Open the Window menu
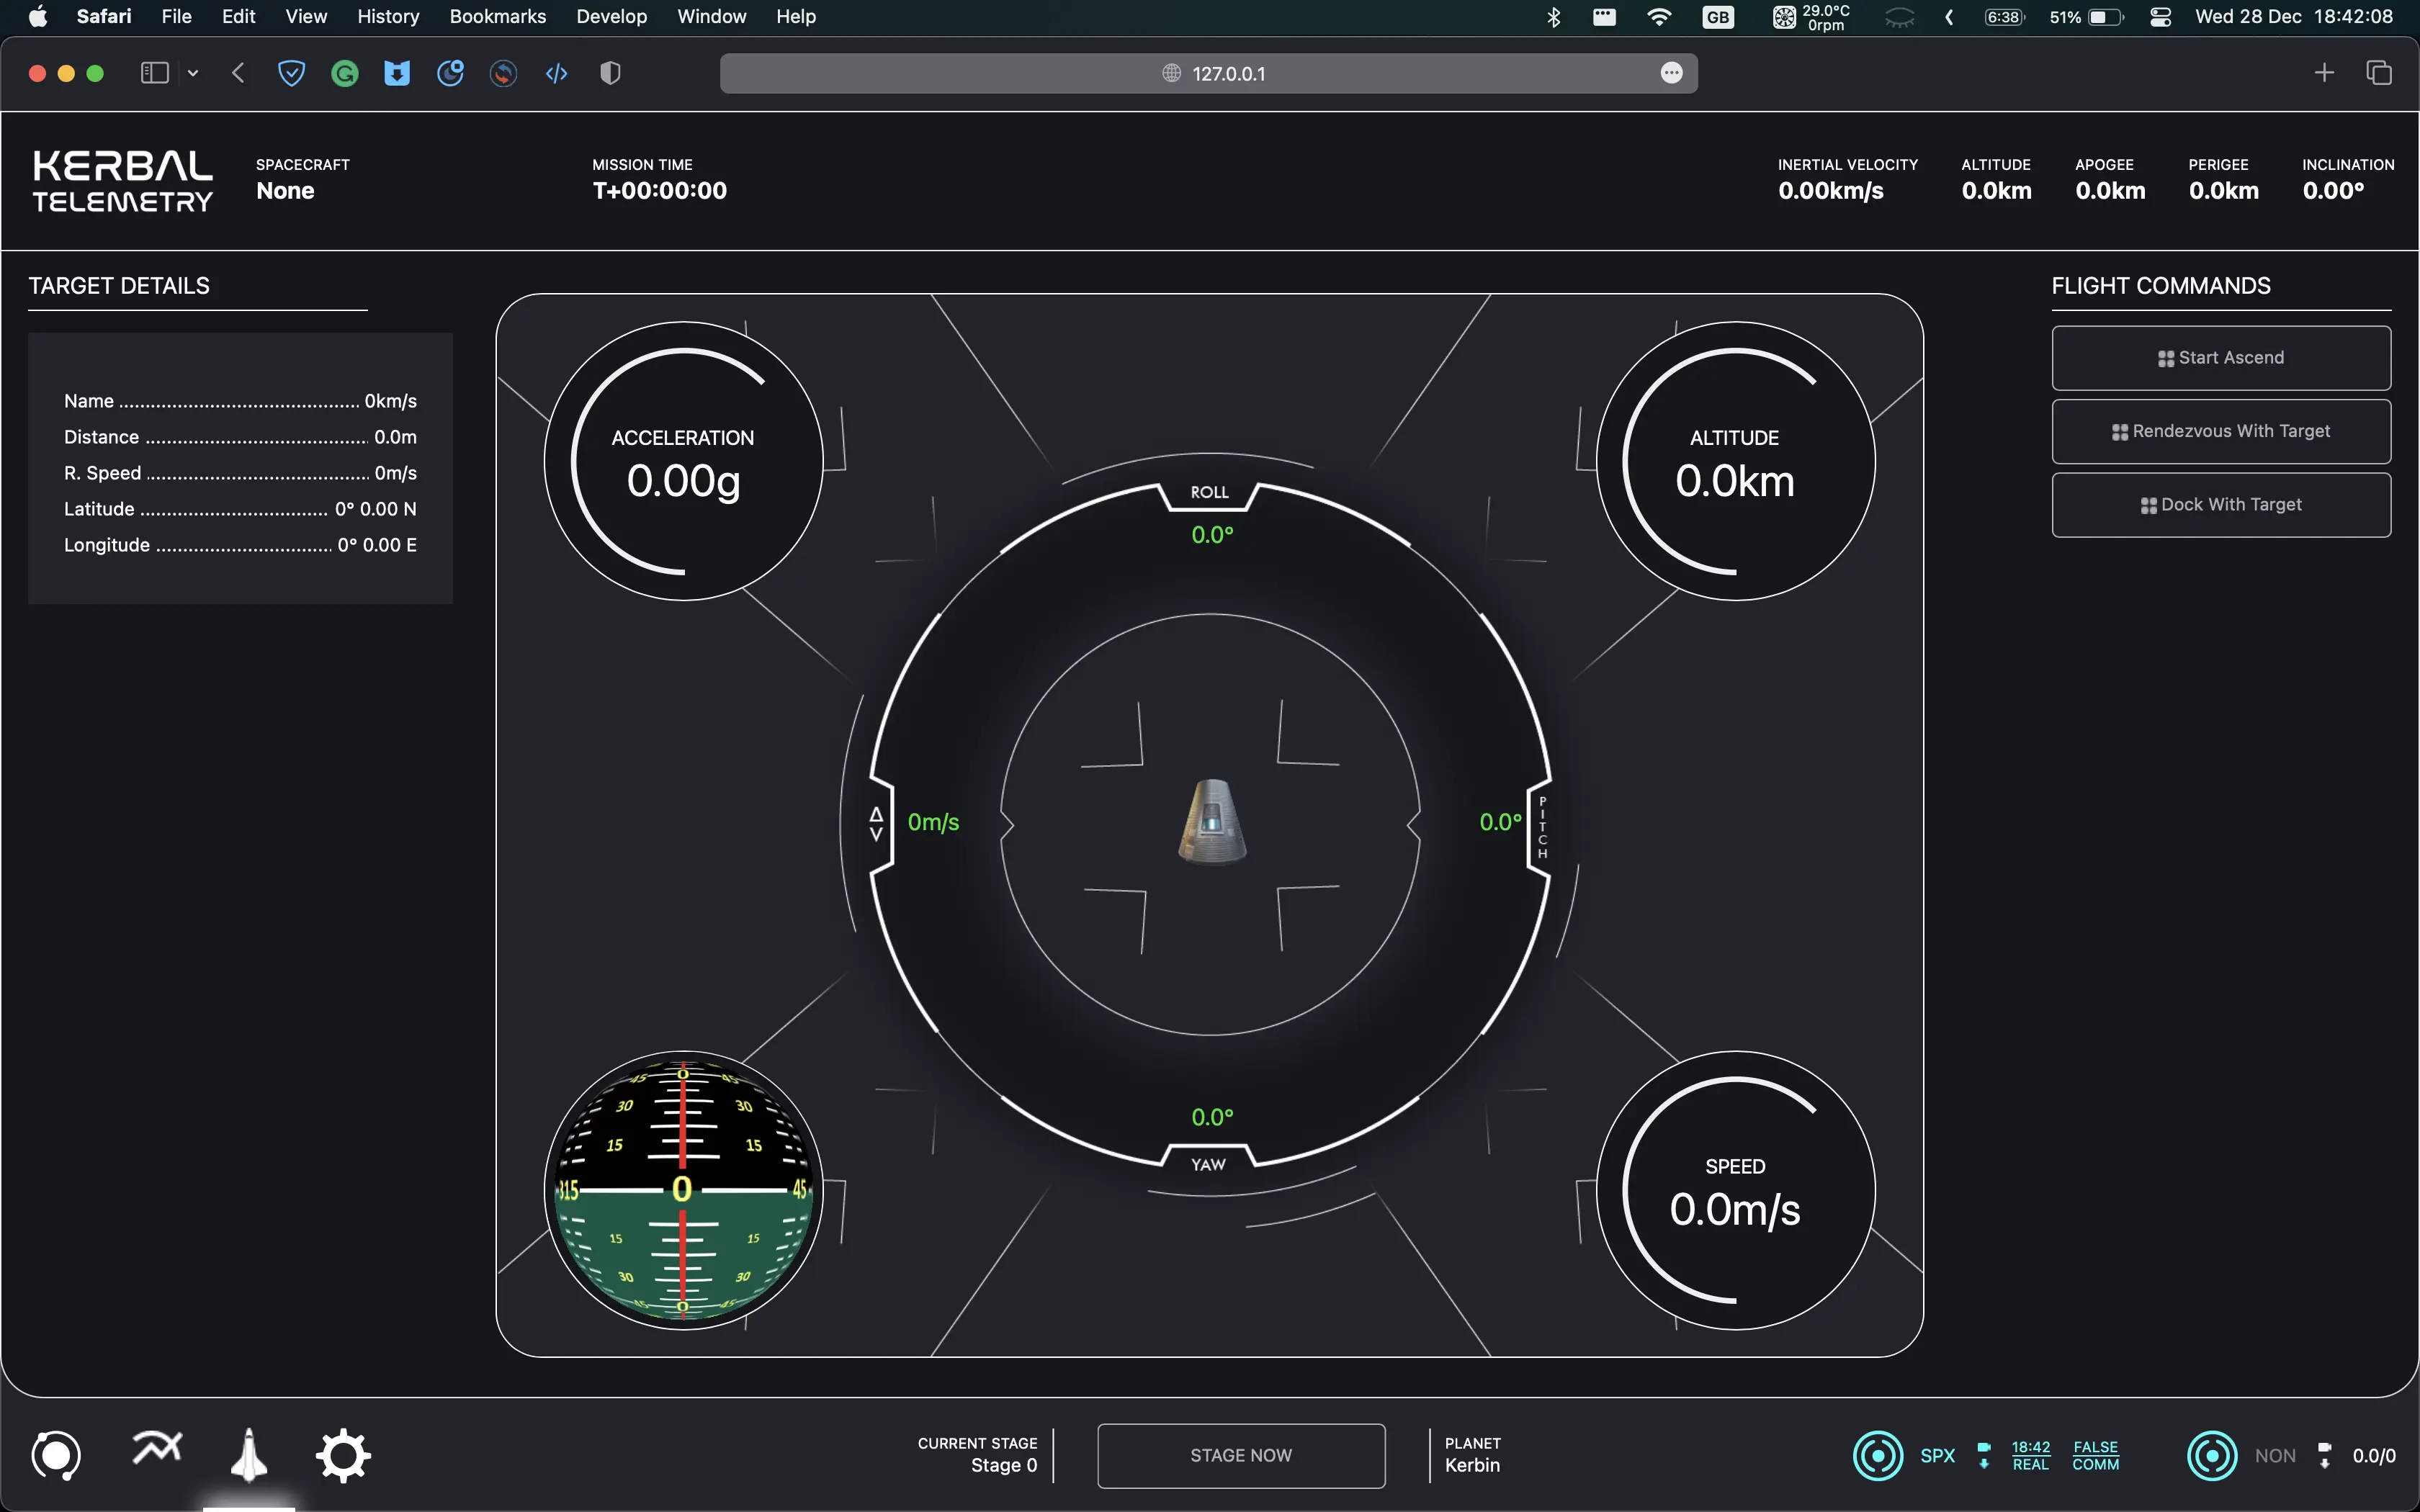 pos(711,16)
